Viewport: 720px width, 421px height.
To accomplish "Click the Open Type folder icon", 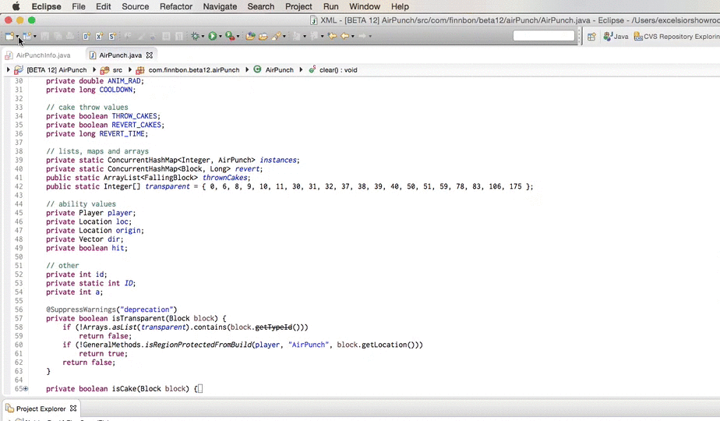I will [x=250, y=36].
